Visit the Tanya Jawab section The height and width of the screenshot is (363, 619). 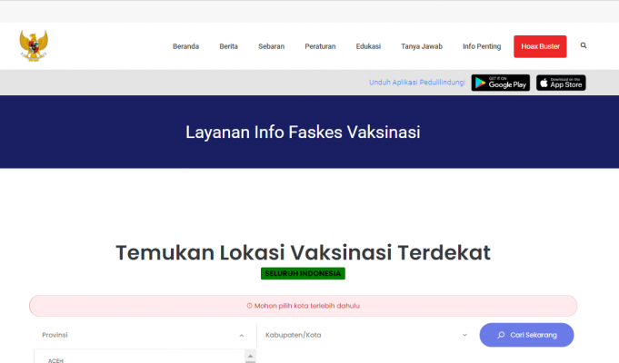[422, 46]
